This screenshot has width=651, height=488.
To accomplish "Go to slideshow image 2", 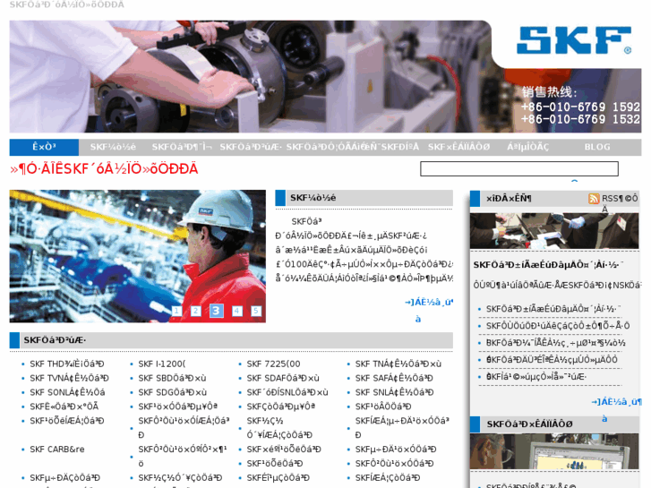I will point(196,311).
